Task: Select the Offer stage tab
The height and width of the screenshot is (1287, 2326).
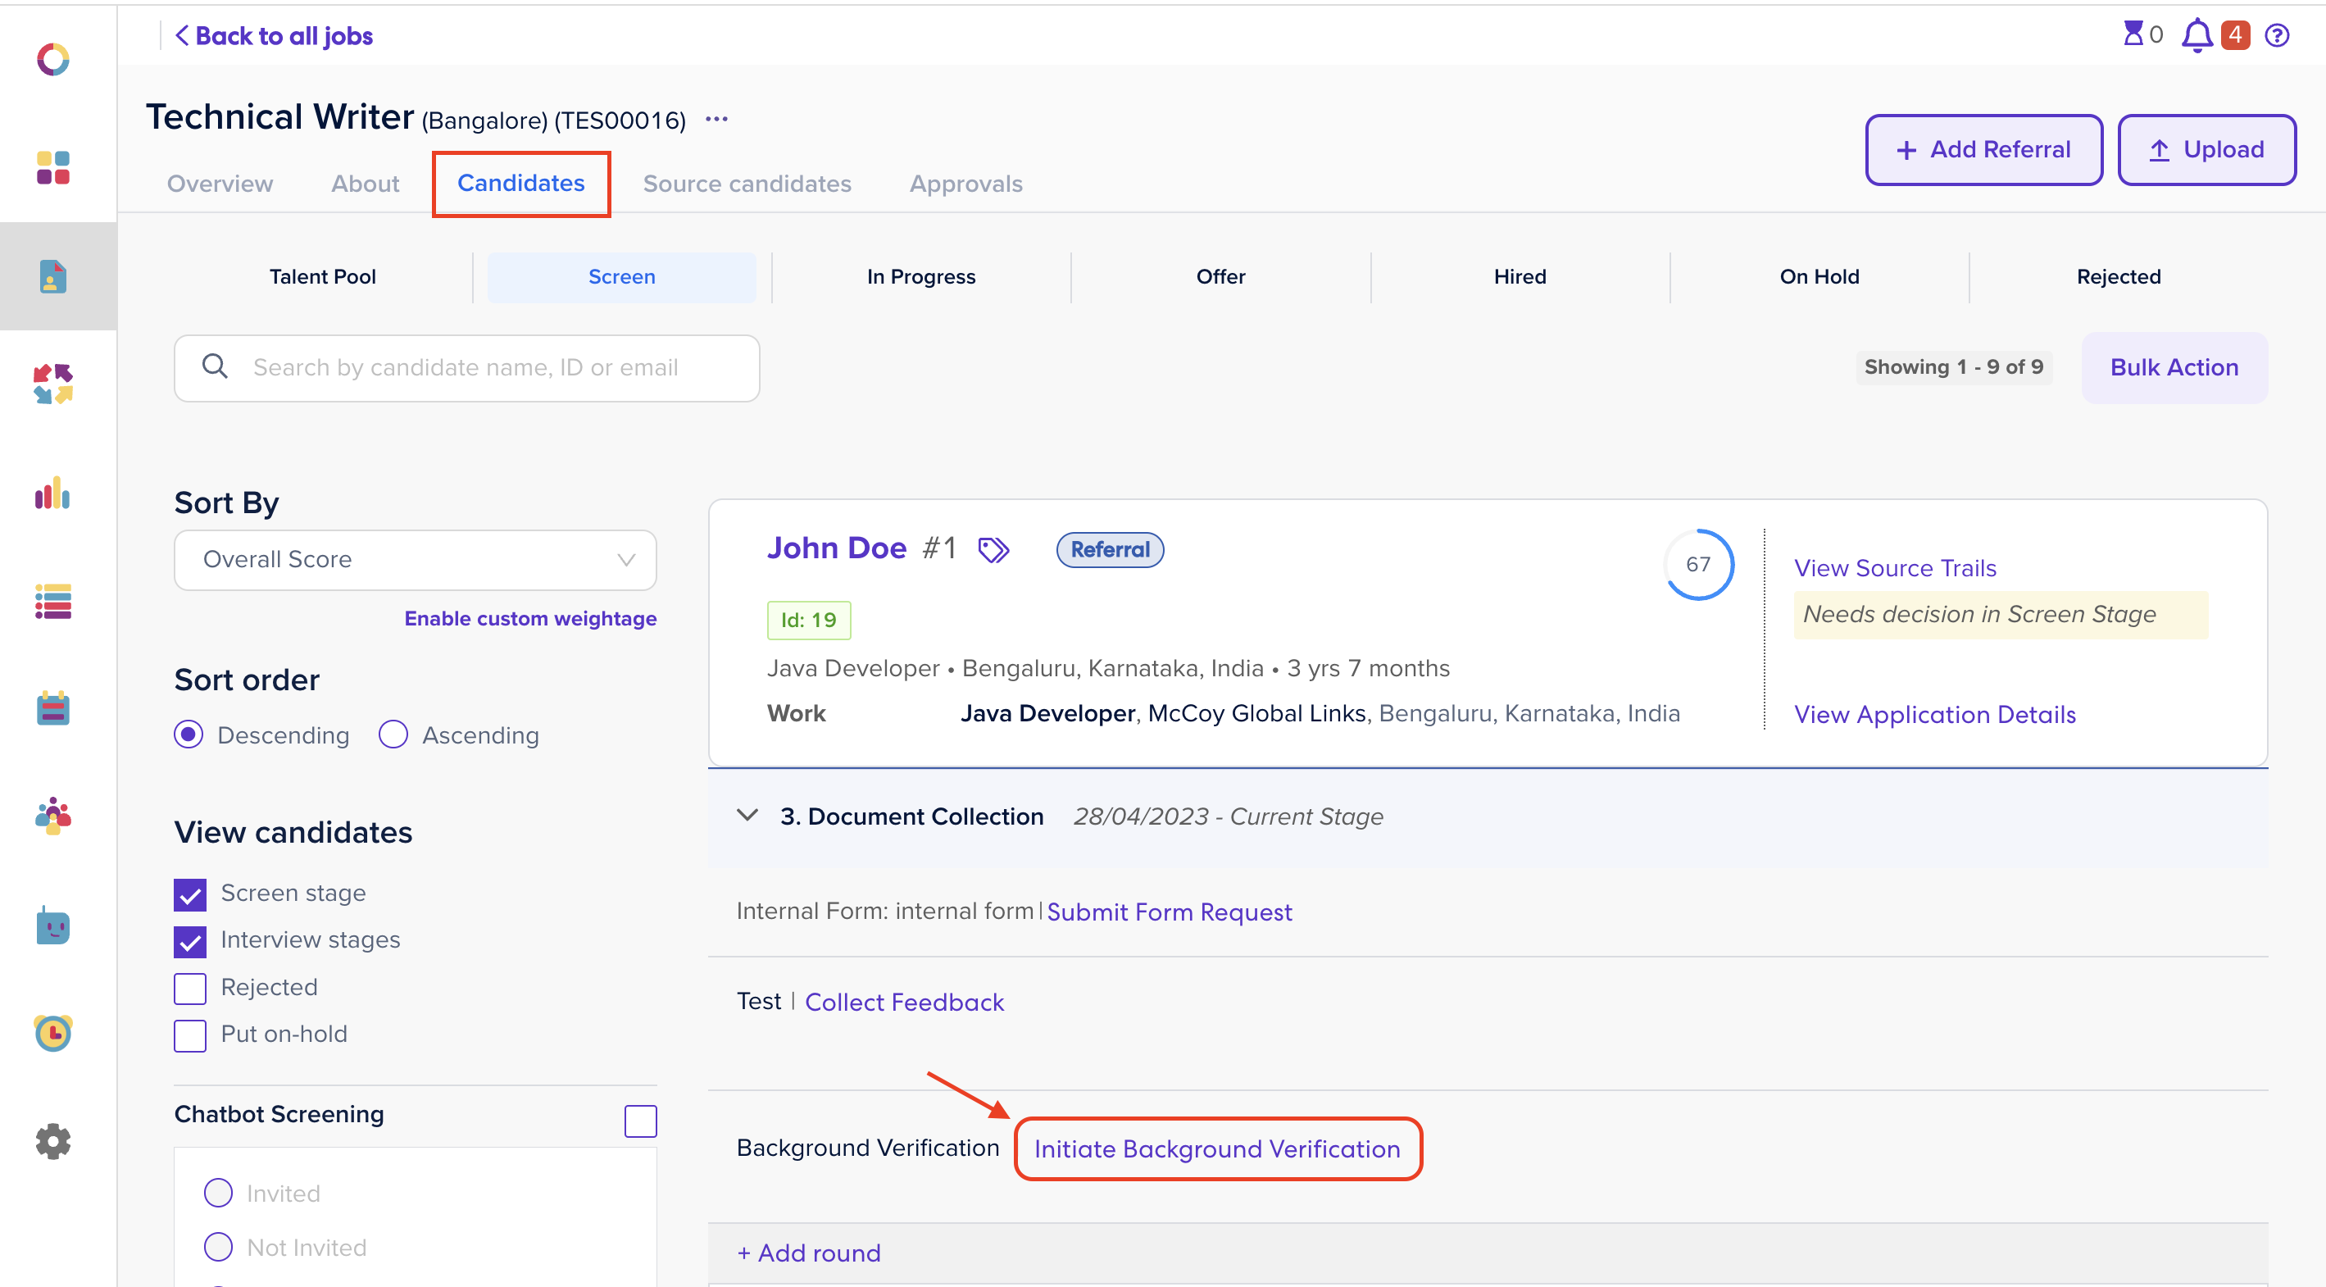Action: [x=1220, y=277]
